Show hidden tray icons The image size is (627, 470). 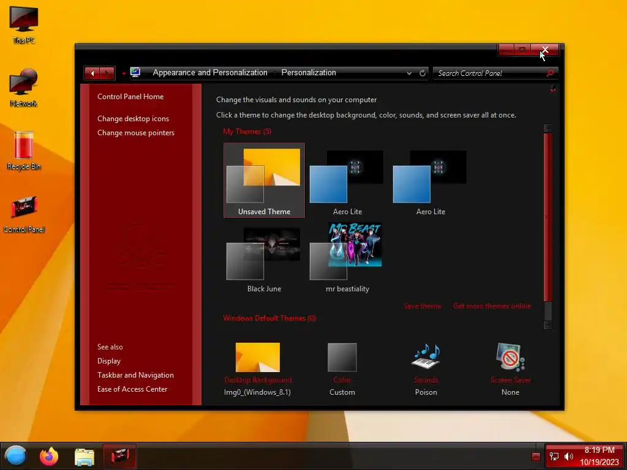tap(536, 457)
